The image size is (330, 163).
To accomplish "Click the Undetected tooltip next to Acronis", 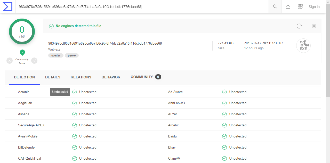I will click(x=60, y=92).
